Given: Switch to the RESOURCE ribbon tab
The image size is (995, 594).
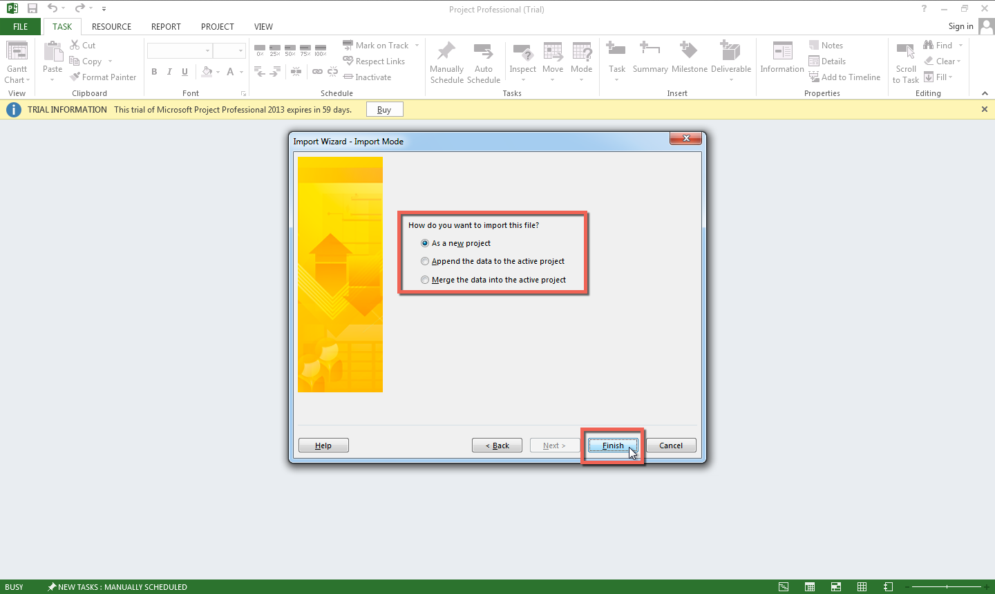Looking at the screenshot, I should (111, 26).
